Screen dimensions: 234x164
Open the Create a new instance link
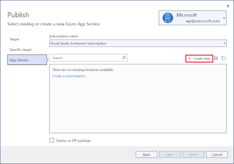69,76
